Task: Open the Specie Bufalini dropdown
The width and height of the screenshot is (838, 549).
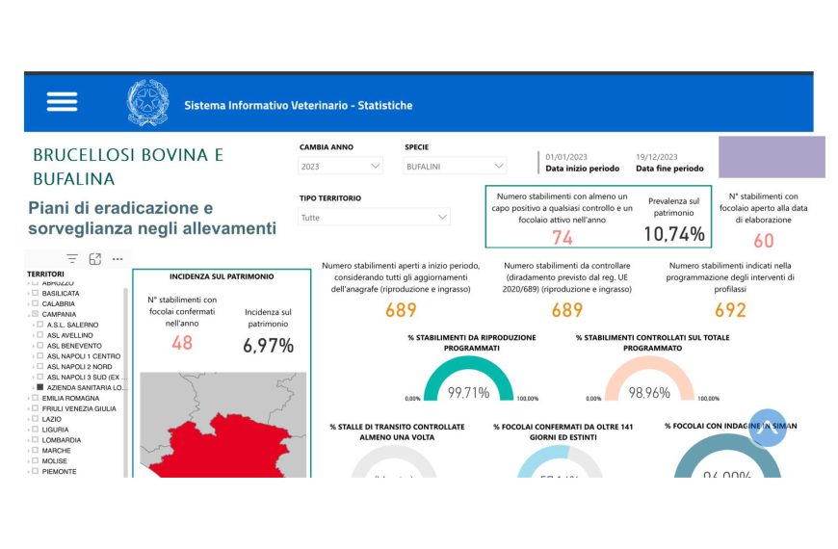Action: pos(455,167)
